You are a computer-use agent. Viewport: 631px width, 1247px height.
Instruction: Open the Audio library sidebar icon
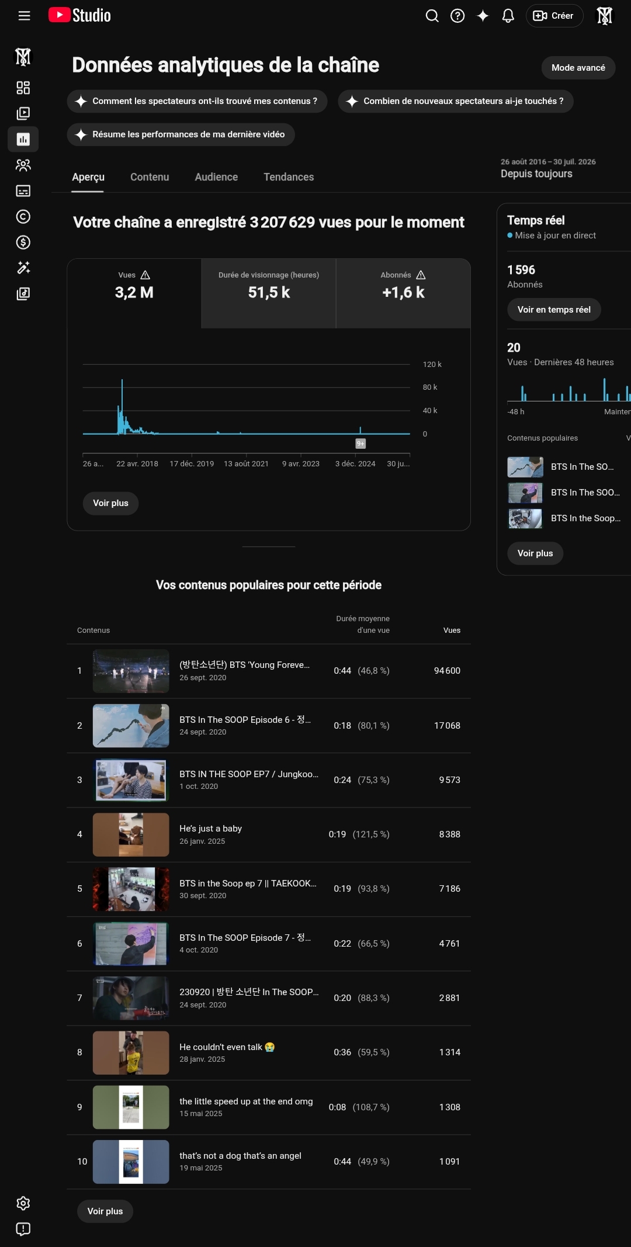pos(23,293)
